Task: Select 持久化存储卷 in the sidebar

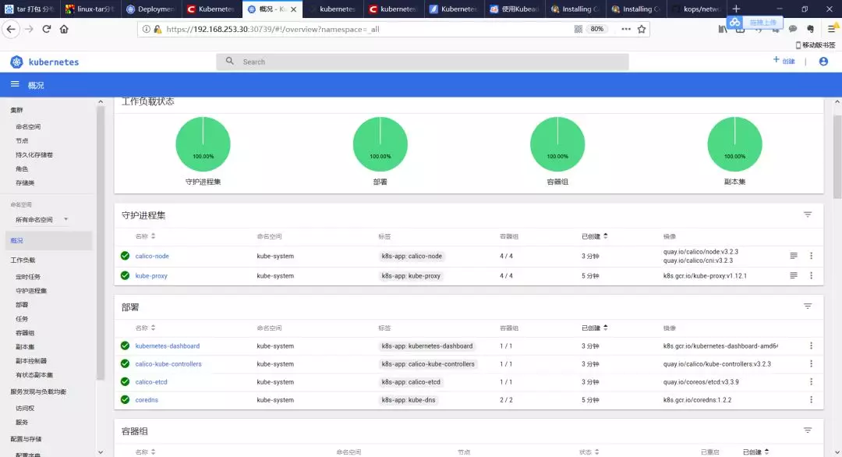Action: tap(34, 154)
